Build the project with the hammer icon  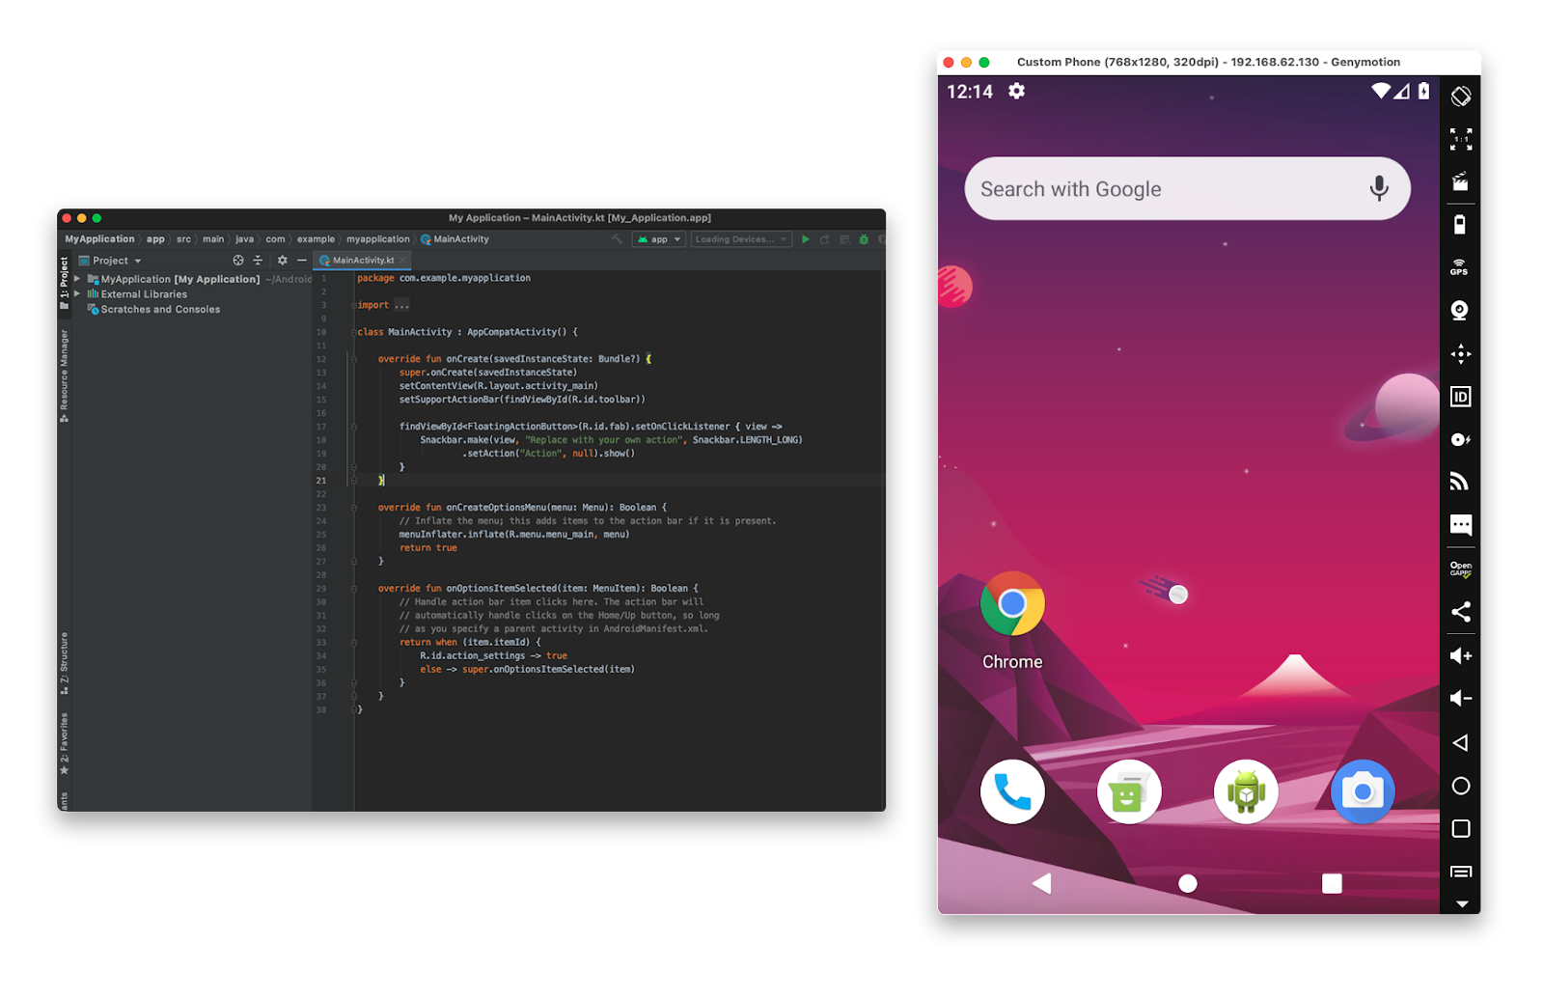tap(617, 238)
